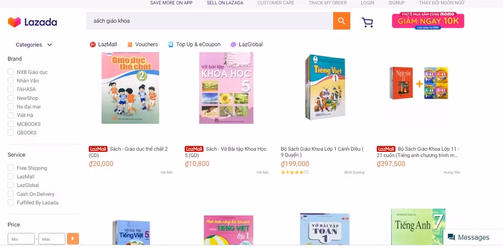The image size is (503, 248).
Task: Tick the Cash On Delivery checkbox
Action: point(11,194)
